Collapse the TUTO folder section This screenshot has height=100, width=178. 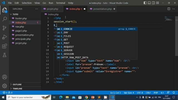pyautogui.click(x=25, y=14)
